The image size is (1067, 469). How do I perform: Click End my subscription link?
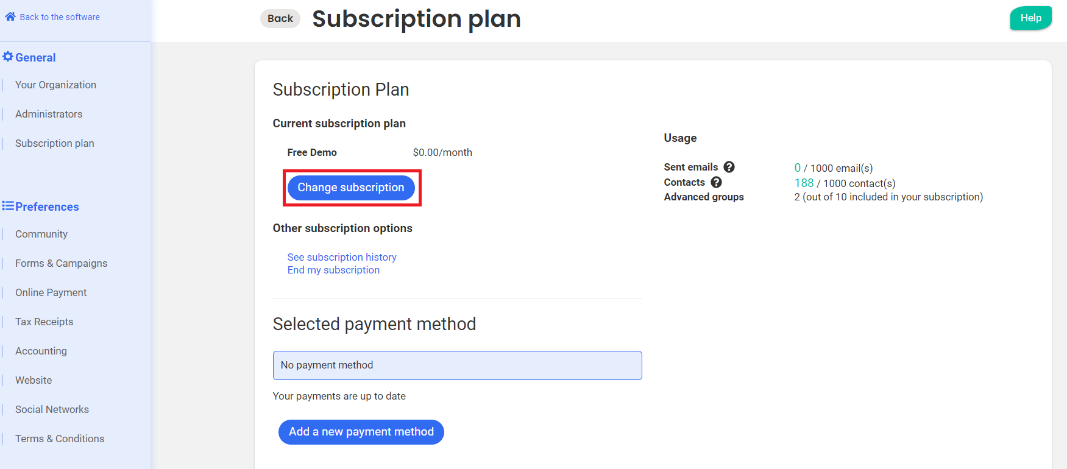pyautogui.click(x=333, y=270)
